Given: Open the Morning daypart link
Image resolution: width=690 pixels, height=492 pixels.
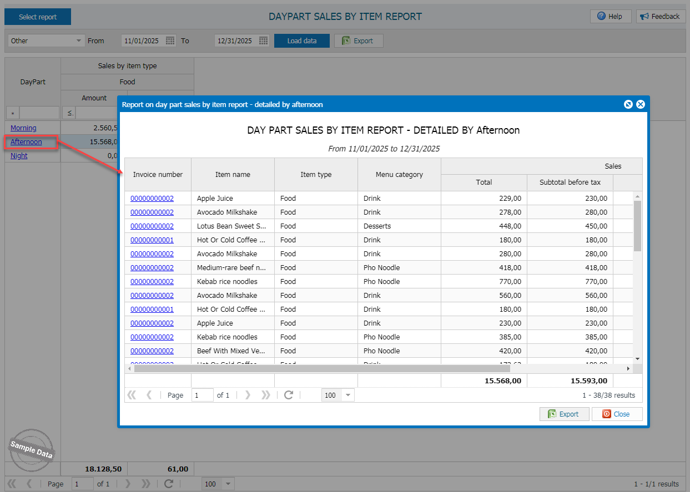Looking at the screenshot, I should [x=23, y=128].
